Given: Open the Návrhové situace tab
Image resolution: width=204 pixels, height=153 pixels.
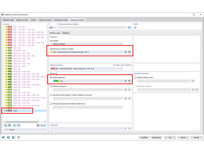Looking at the screenshot, I should (45, 20).
